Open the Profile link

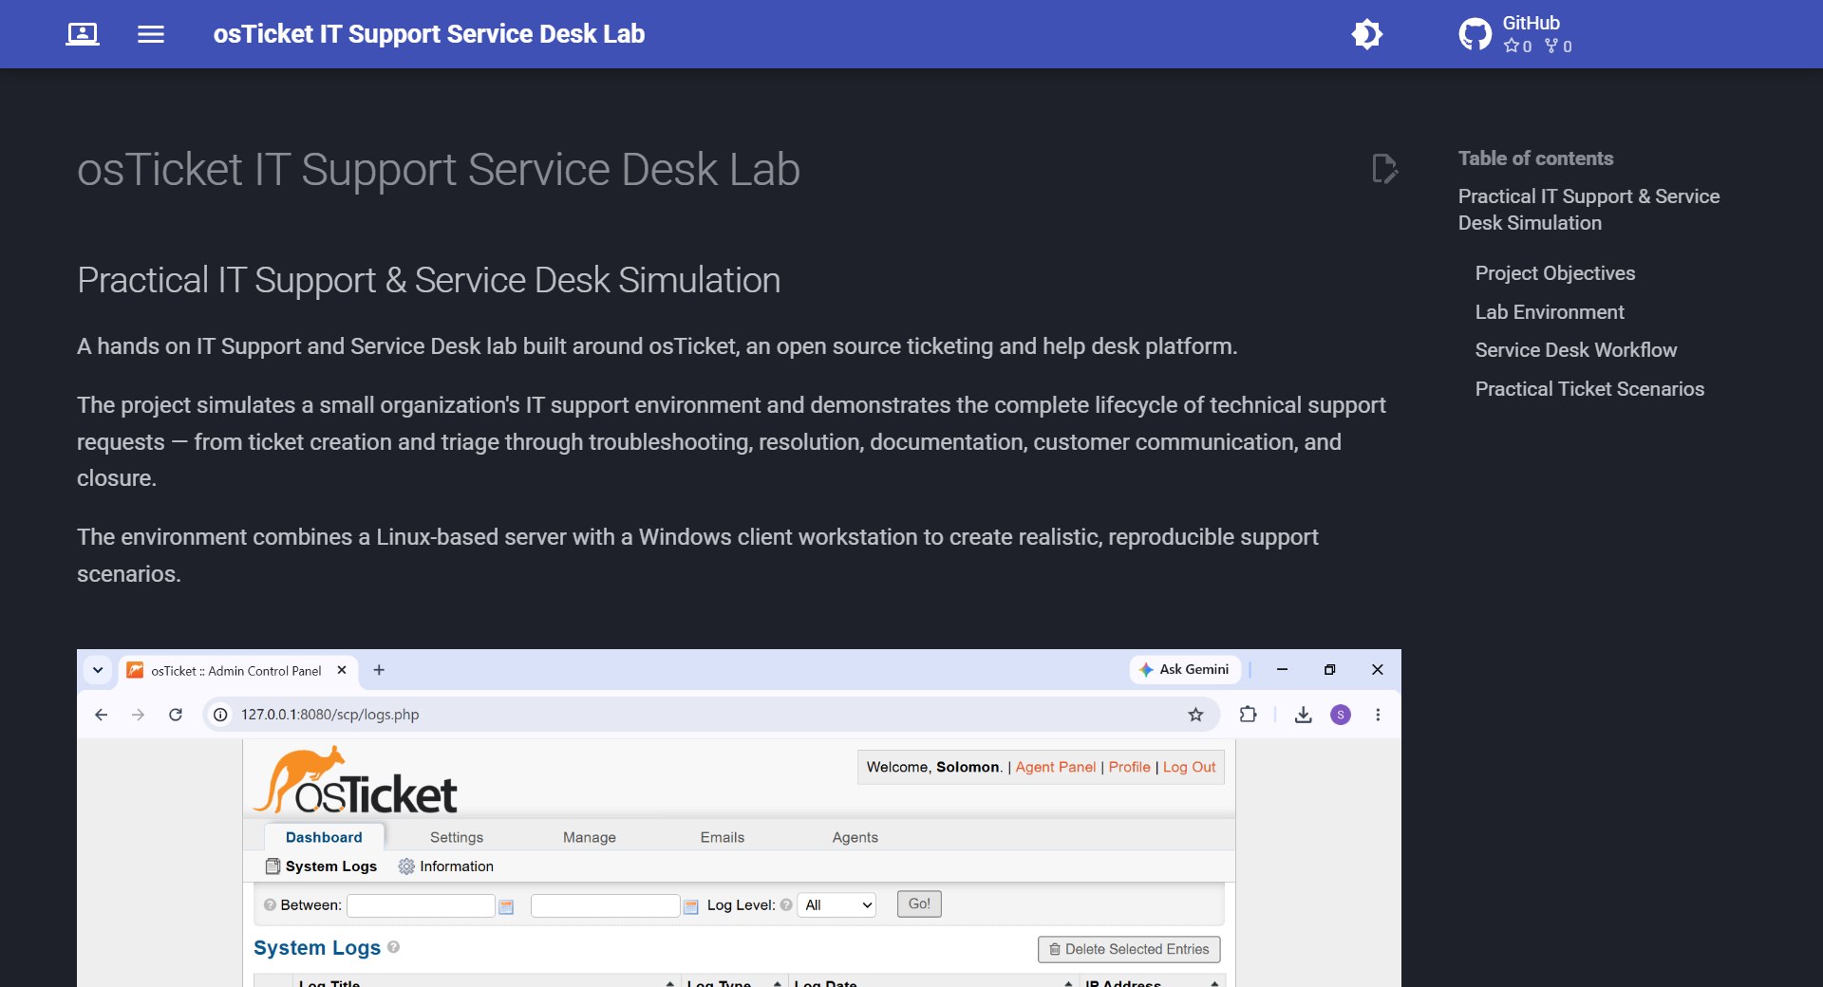tap(1129, 767)
